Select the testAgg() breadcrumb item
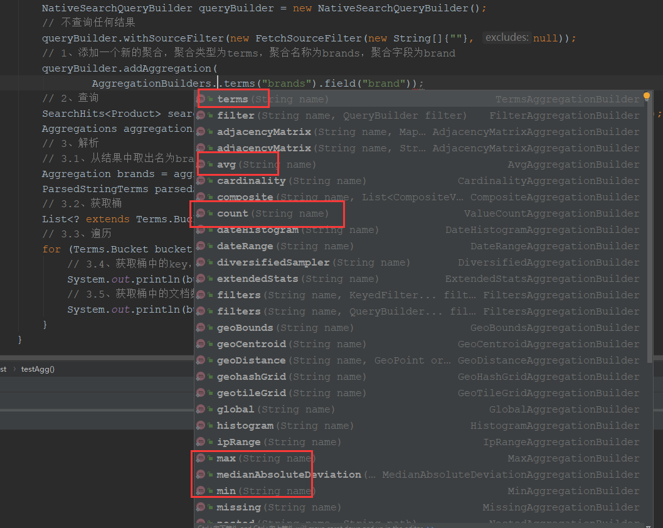 coord(36,370)
